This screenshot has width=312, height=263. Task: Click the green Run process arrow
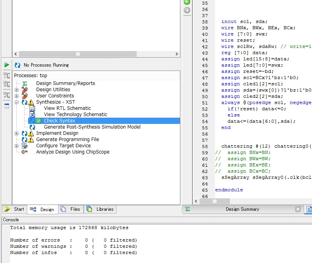coord(7,65)
